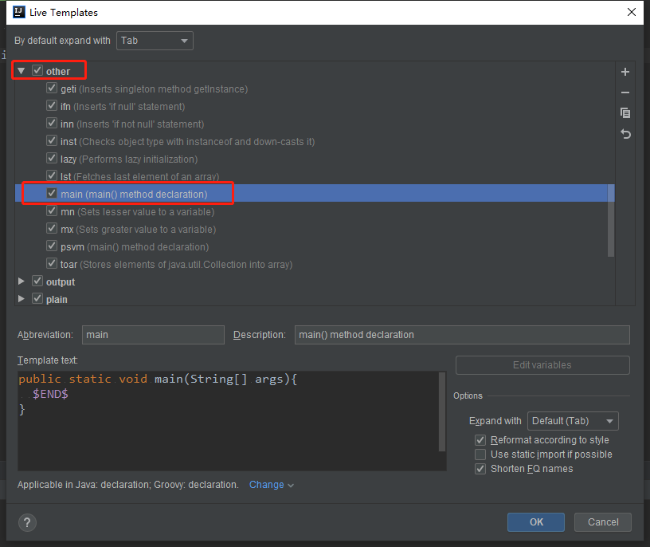Image resolution: width=650 pixels, height=547 pixels.
Task: Disable the lazy template checkbox
Action: click(x=52, y=158)
